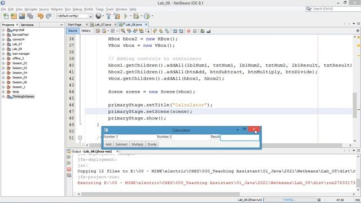The width and height of the screenshot is (361, 203).
Task: Switch to History view
Action: click(86, 31)
